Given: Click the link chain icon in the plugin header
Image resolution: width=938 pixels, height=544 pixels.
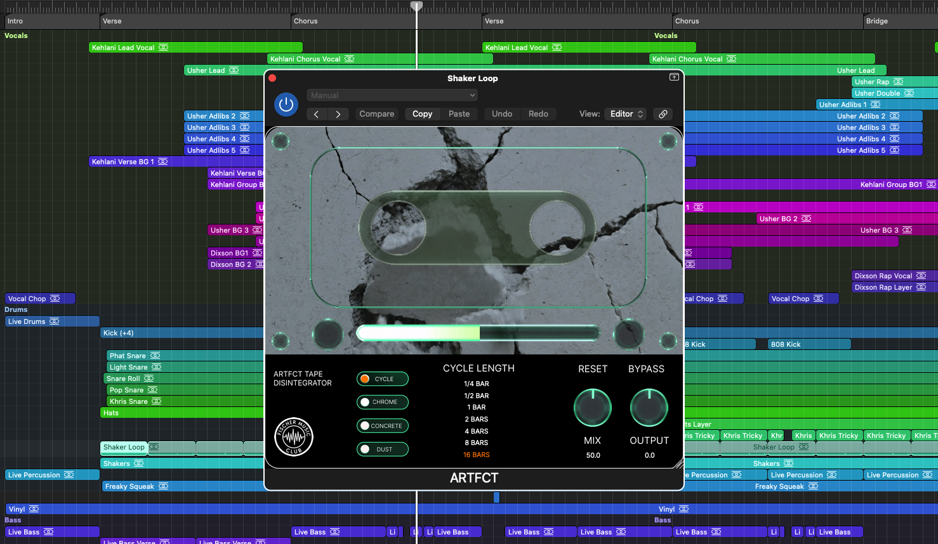Looking at the screenshot, I should pyautogui.click(x=663, y=114).
